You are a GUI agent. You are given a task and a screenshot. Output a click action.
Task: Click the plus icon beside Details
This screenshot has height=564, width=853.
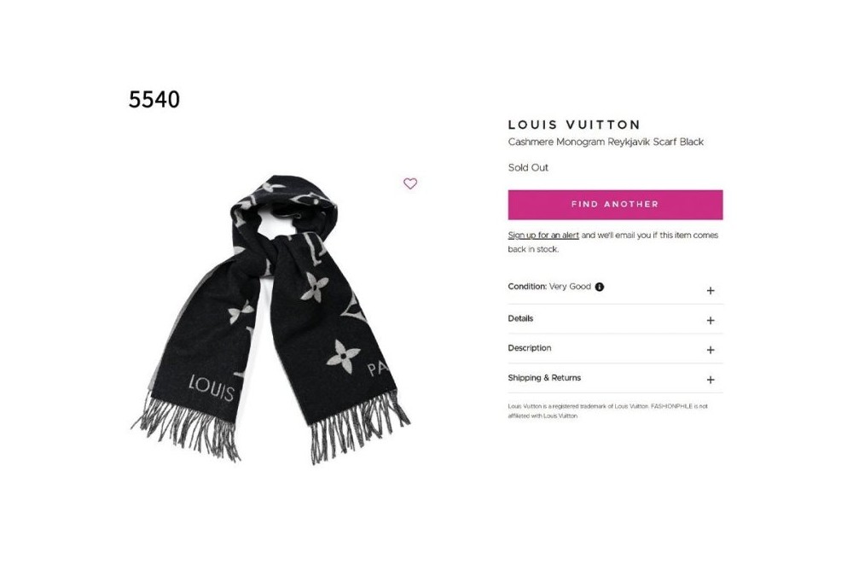pos(711,321)
